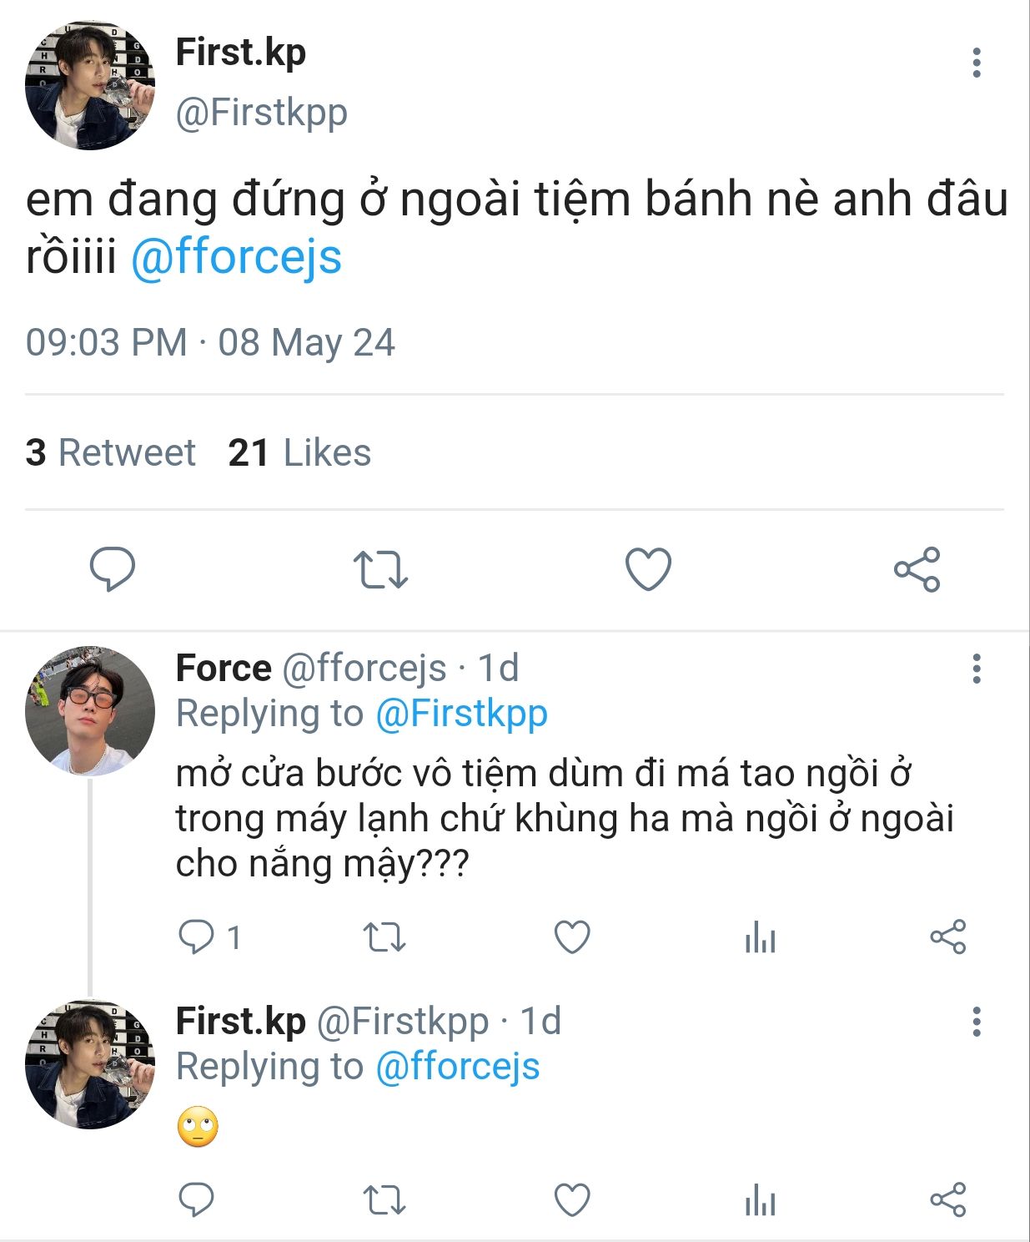The height and width of the screenshot is (1242, 1030).
Task: View analytics for Force's reply
Action: (760, 937)
